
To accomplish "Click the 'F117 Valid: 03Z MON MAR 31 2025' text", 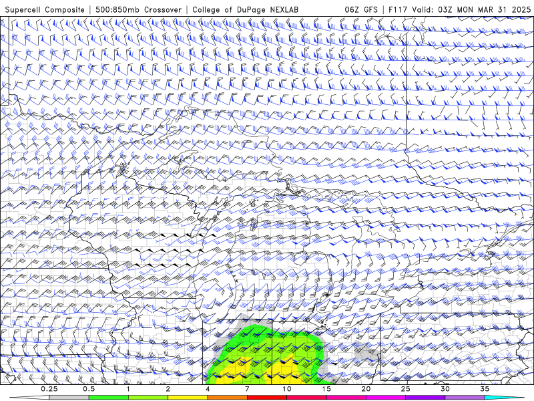I will click(x=459, y=9).
